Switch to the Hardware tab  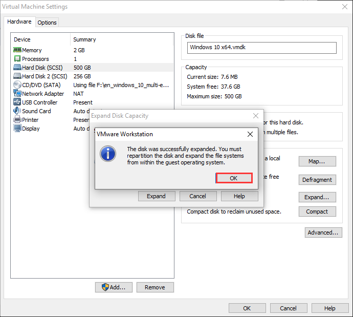tap(19, 22)
